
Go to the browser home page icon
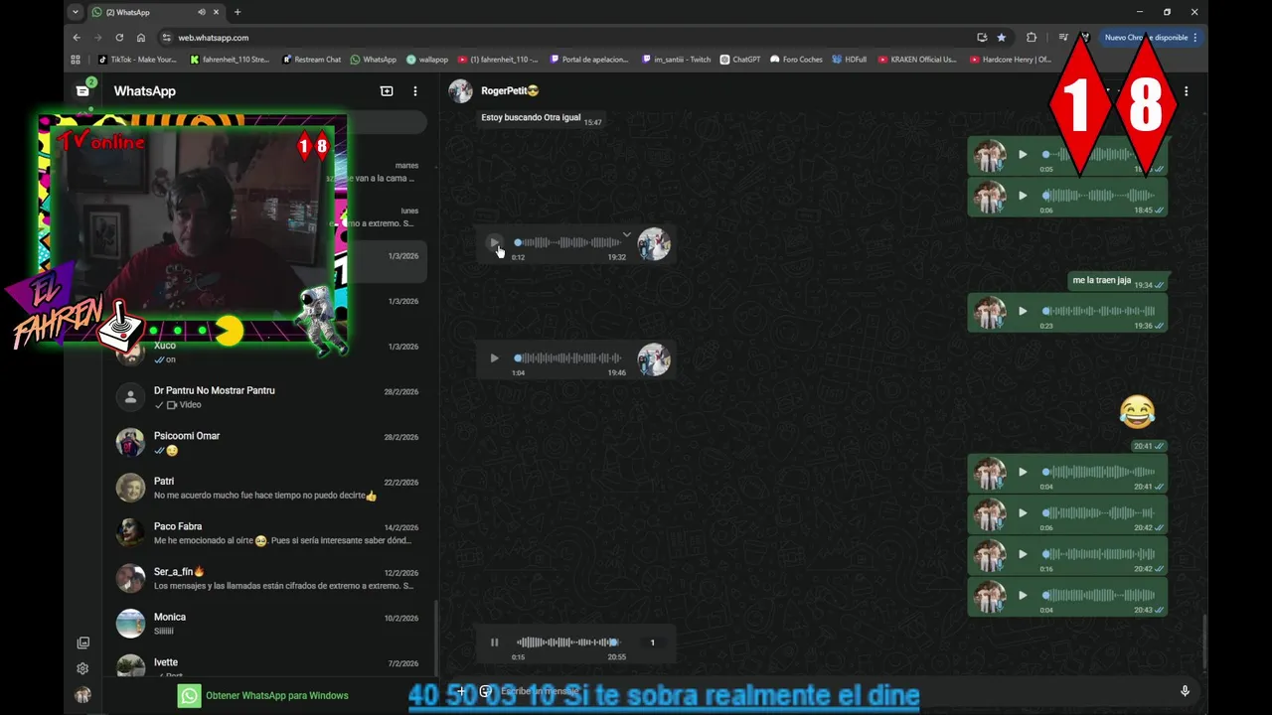coord(141,38)
